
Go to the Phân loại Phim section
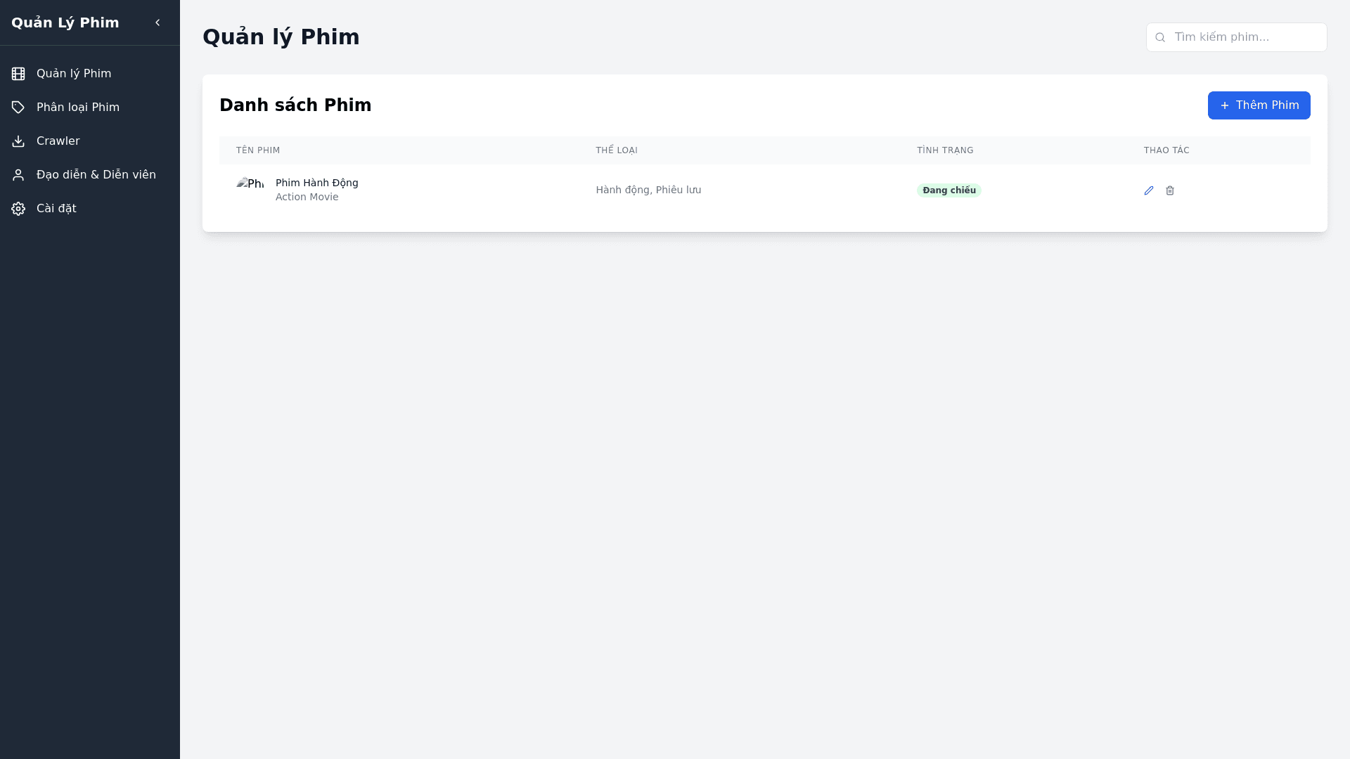(x=78, y=108)
